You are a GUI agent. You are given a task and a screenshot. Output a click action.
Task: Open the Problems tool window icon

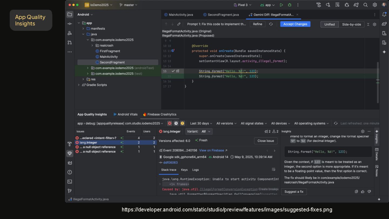click(x=70, y=172)
